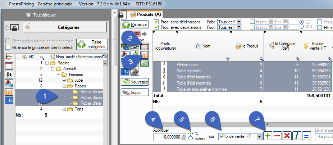
Task: Click search magnifier in Prix de vente HT column
Action: pyautogui.click(x=330, y=59)
